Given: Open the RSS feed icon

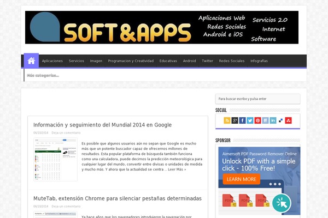Looking at the screenshot, I should (x=227, y=120).
